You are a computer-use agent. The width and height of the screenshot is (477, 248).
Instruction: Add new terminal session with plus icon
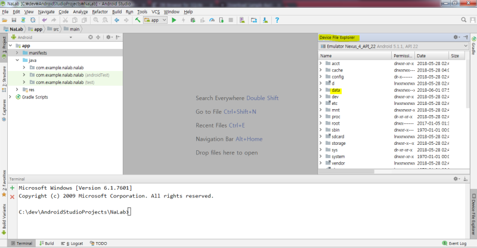click(x=12, y=188)
